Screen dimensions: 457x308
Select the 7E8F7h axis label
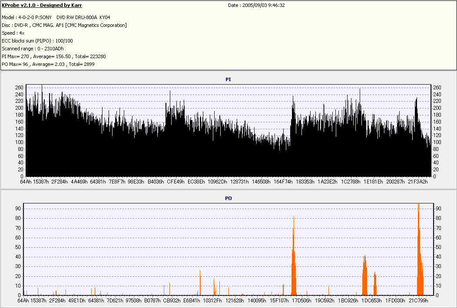[117, 182]
